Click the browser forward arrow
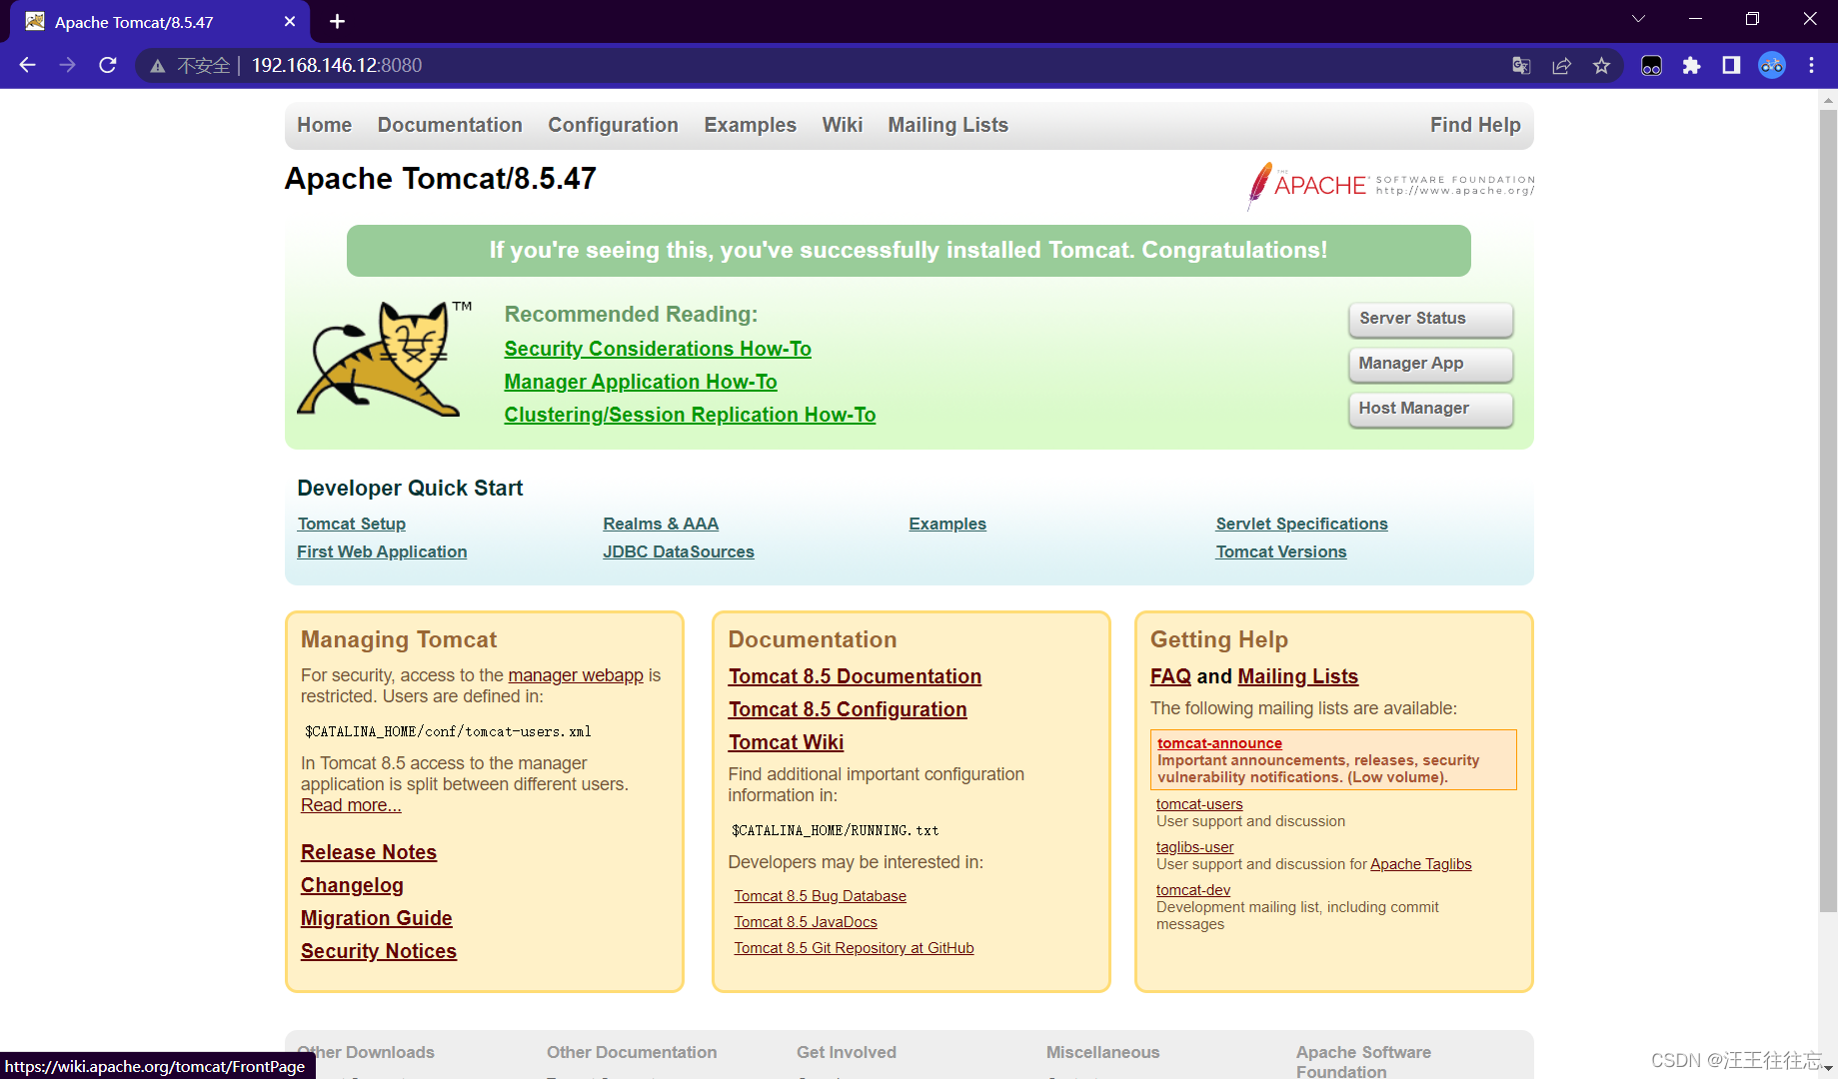1838x1079 pixels. pos(67,65)
